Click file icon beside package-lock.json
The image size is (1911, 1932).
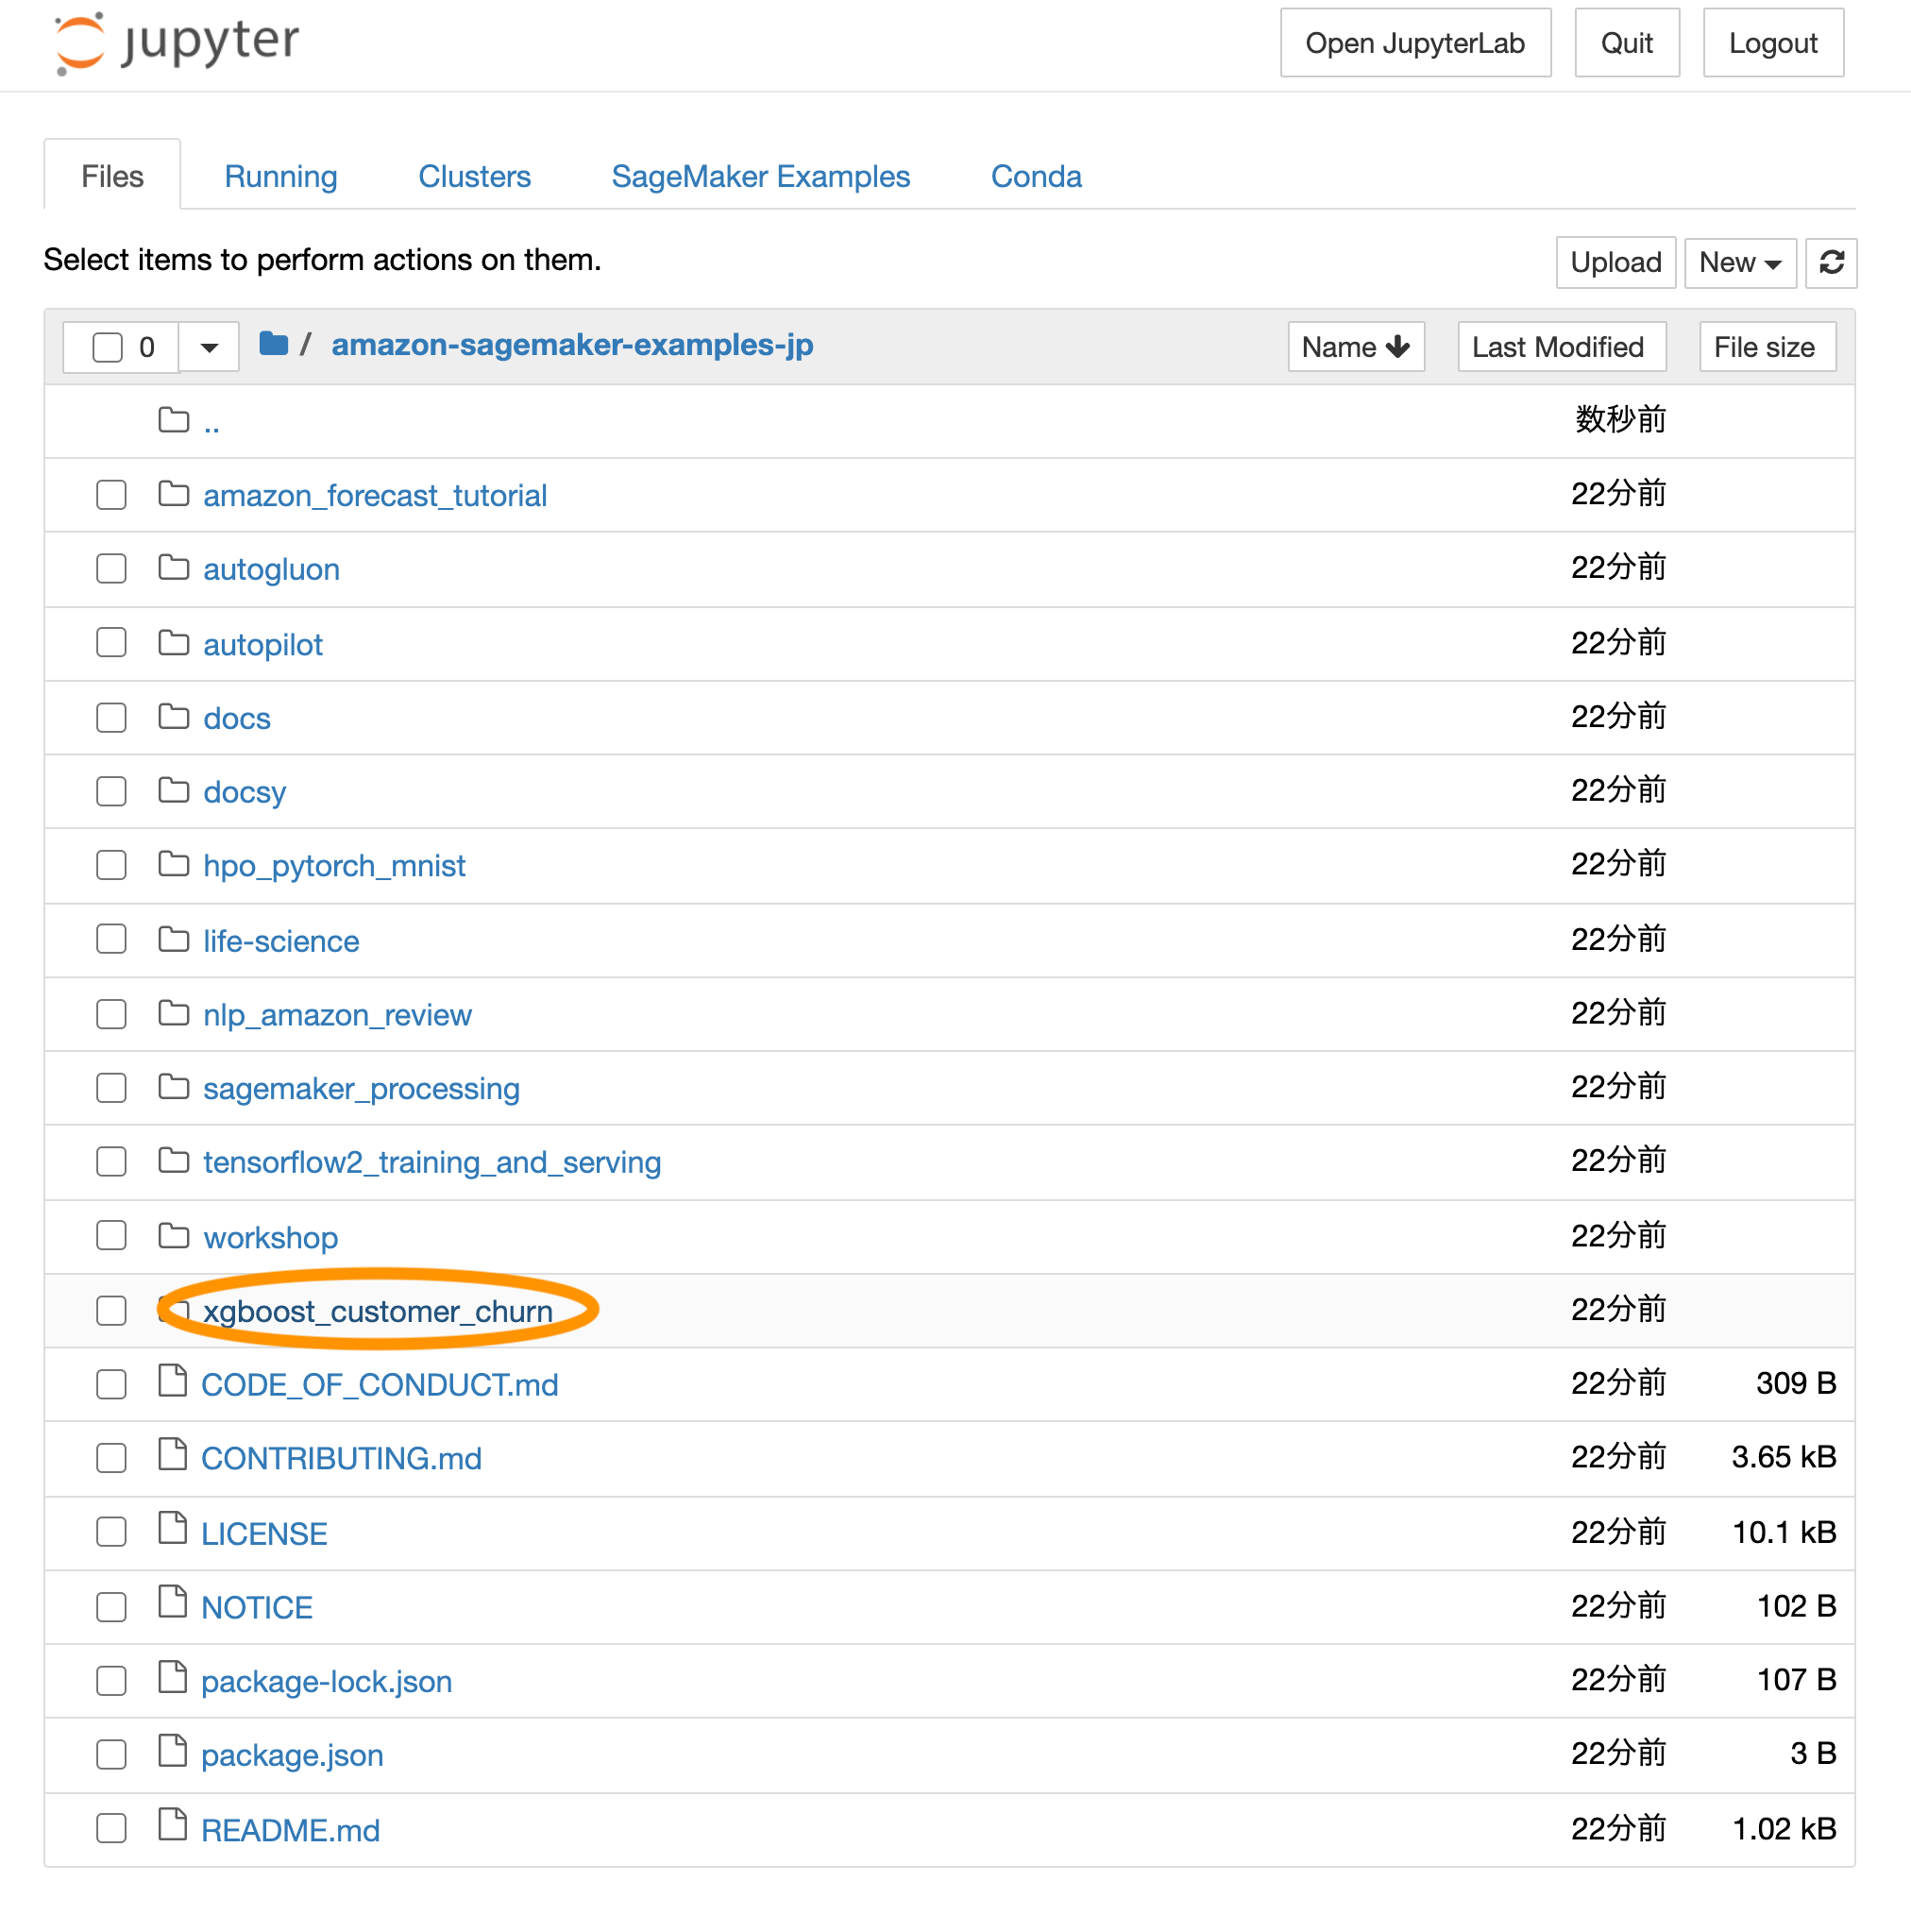[173, 1678]
